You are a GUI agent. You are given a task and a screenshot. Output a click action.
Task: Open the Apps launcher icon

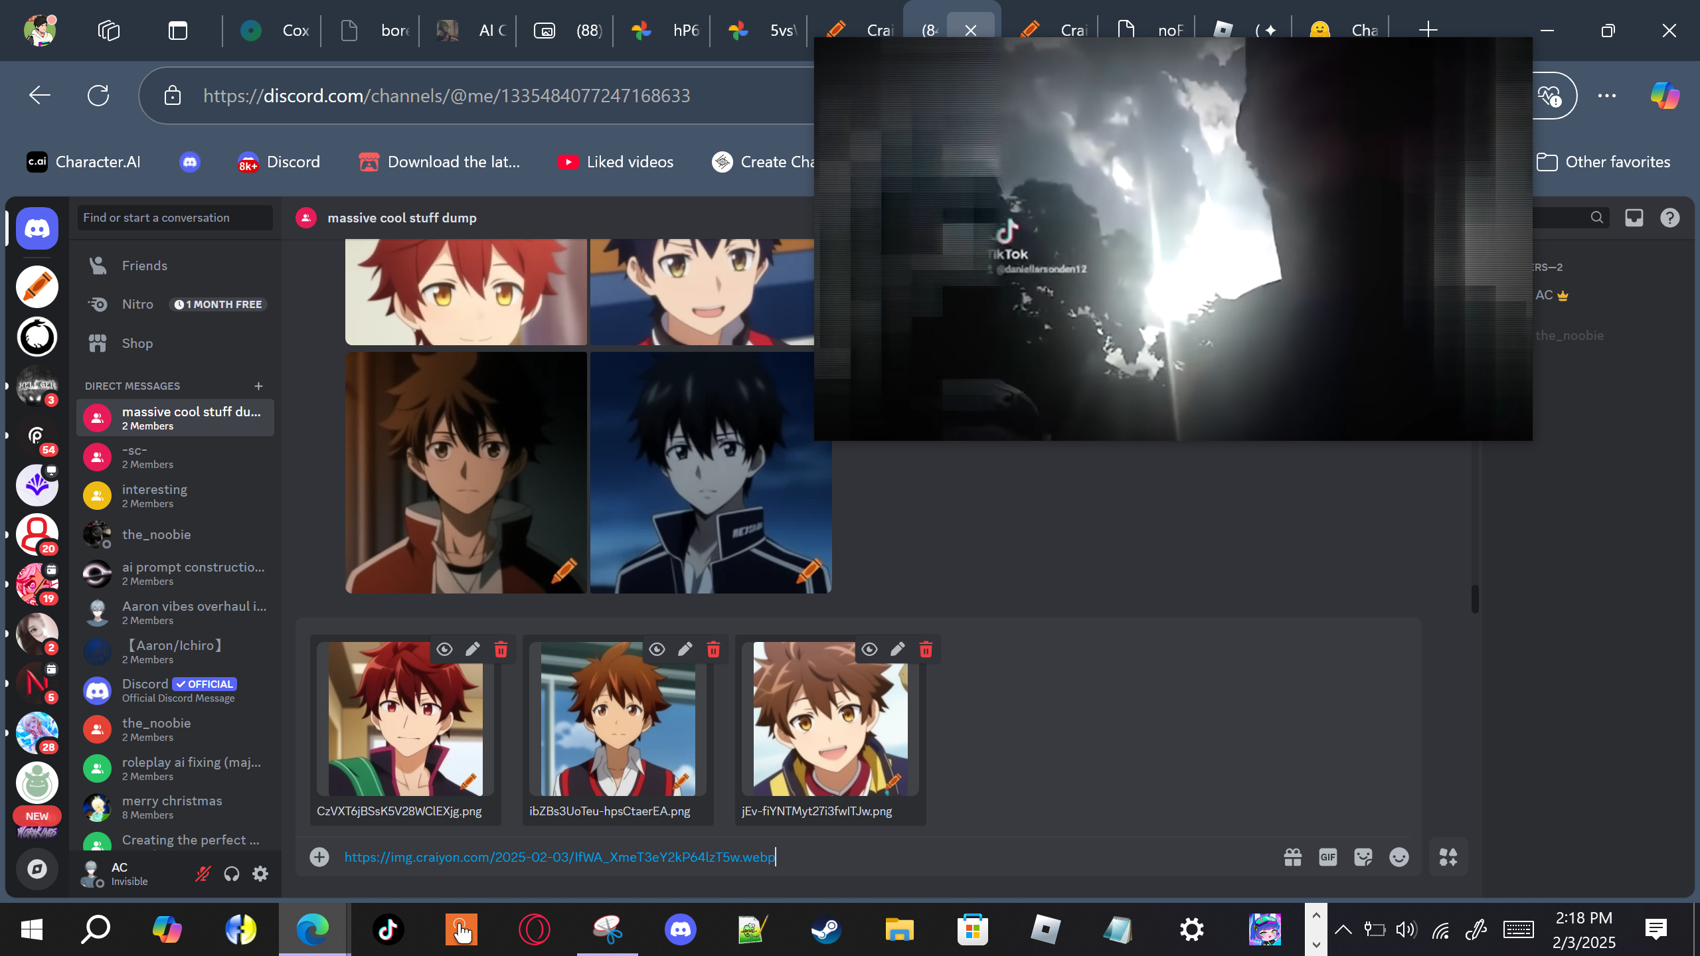pos(1448,857)
